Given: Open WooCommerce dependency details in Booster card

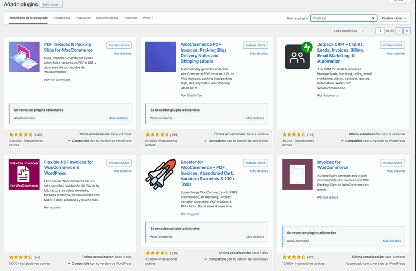Looking at the screenshot, I should (255, 237).
